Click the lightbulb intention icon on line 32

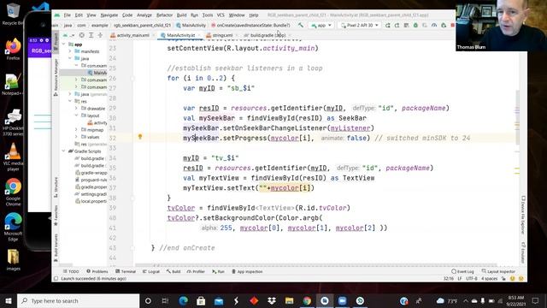(140, 137)
